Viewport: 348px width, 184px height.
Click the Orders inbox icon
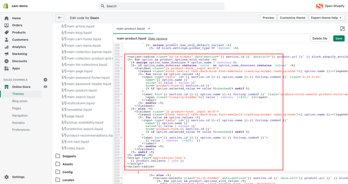6,25
